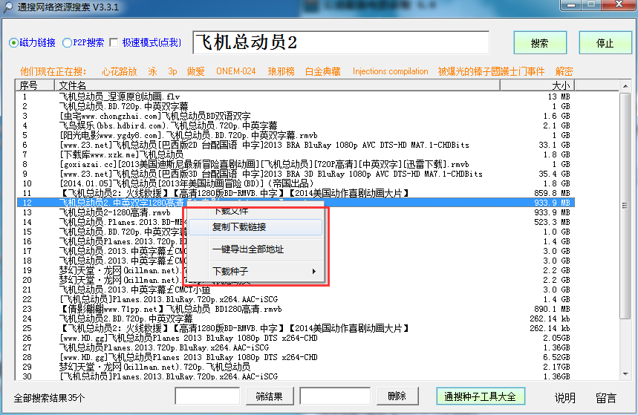This screenshot has width=638, height=415.
Task: Select row 26 www.HD.gg 2.05GB file
Action: click(296, 338)
